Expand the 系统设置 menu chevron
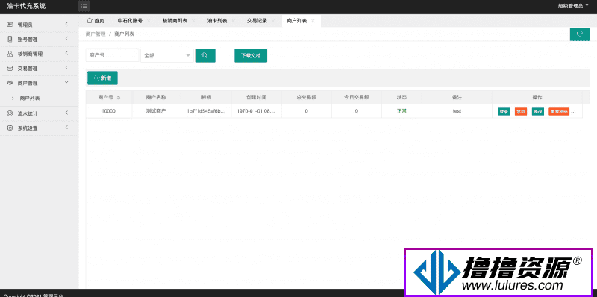 tap(66, 127)
